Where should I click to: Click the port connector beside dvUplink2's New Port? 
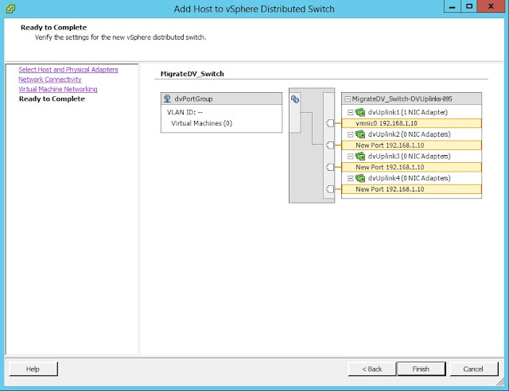click(330, 145)
